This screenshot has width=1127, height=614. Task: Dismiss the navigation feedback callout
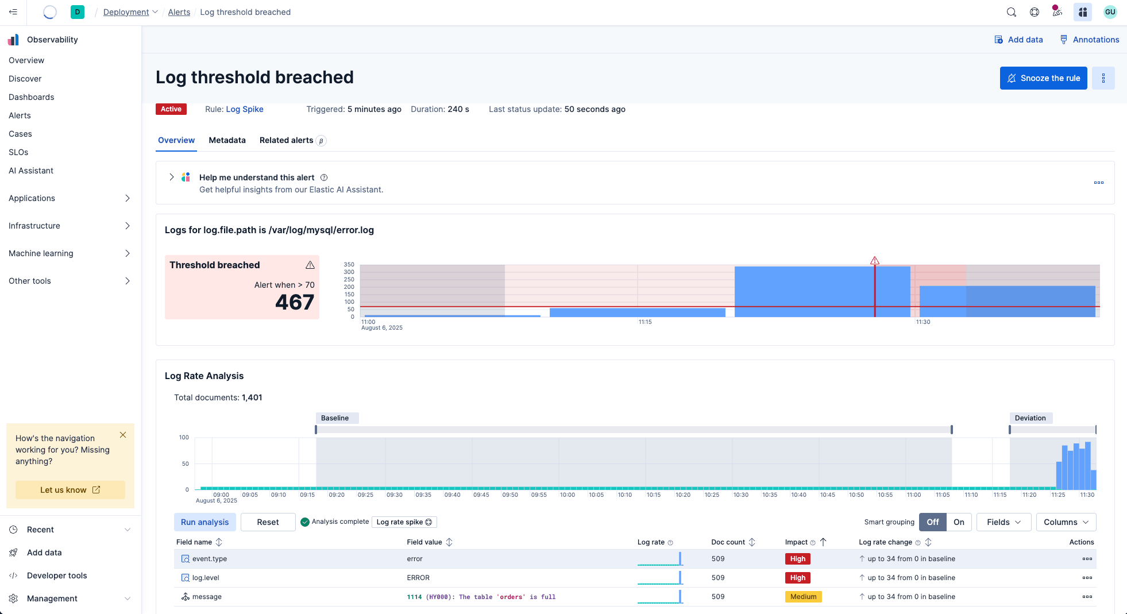click(x=123, y=435)
